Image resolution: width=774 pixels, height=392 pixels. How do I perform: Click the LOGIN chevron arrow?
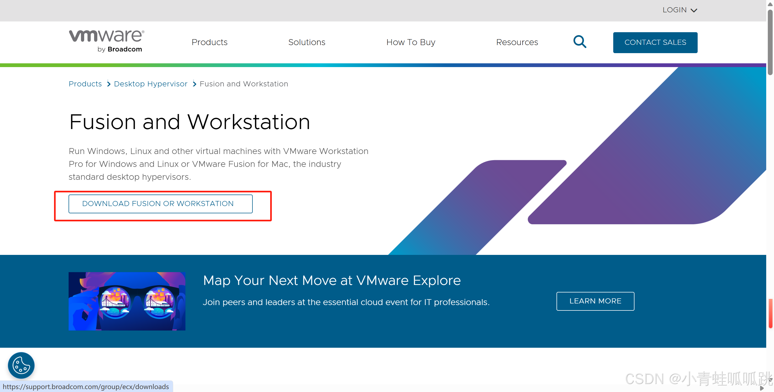coord(694,10)
